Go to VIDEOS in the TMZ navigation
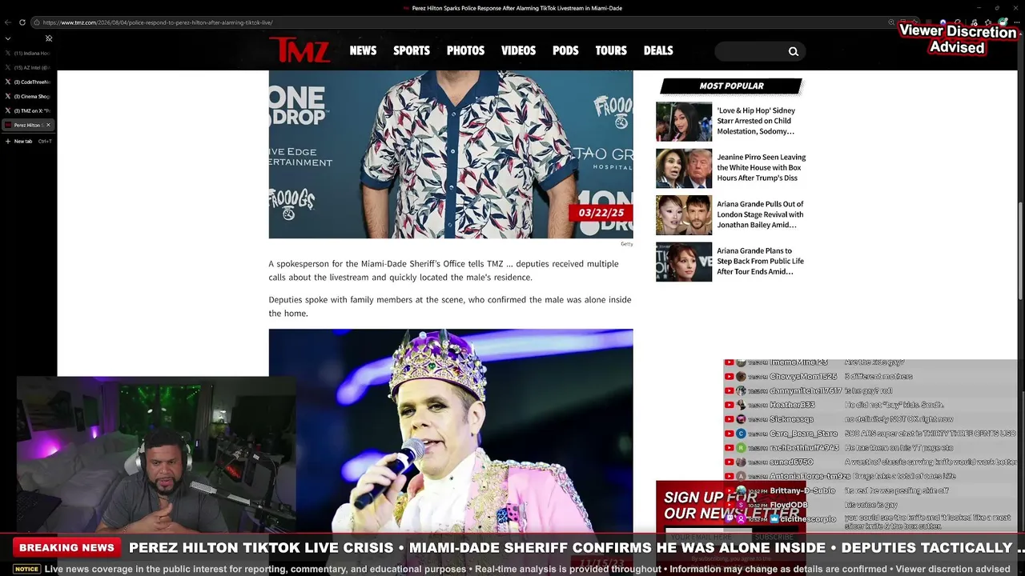The width and height of the screenshot is (1025, 576). tap(518, 50)
